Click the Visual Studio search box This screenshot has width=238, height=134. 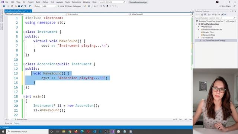pos(112,2)
